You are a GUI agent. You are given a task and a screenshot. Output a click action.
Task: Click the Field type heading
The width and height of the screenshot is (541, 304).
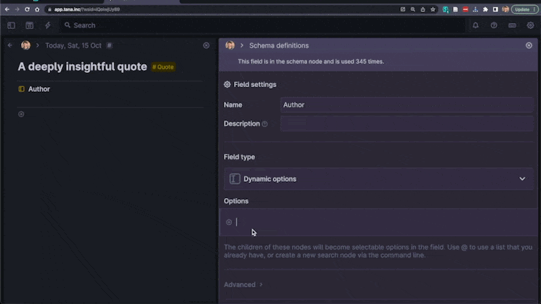pyautogui.click(x=239, y=157)
